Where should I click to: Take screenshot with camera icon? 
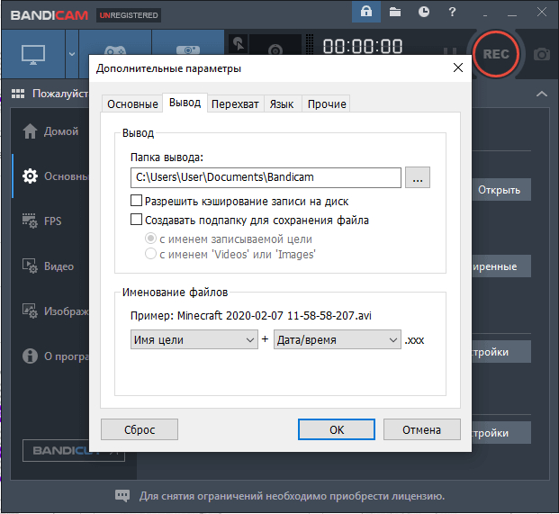[542, 54]
